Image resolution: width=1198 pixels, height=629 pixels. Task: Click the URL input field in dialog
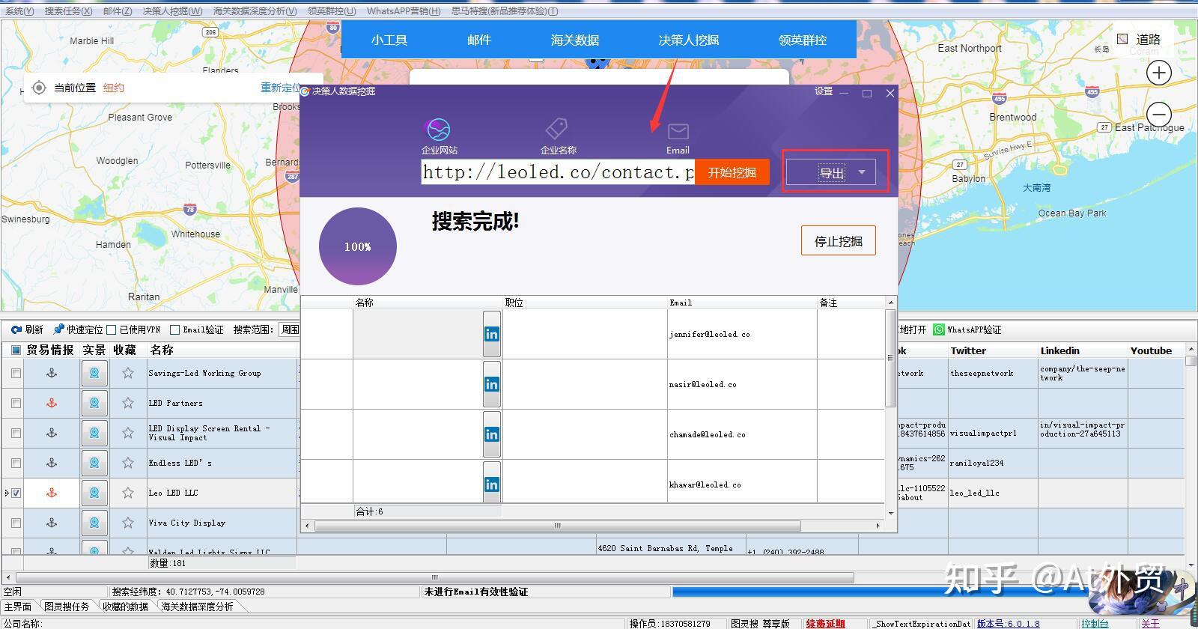(x=558, y=172)
